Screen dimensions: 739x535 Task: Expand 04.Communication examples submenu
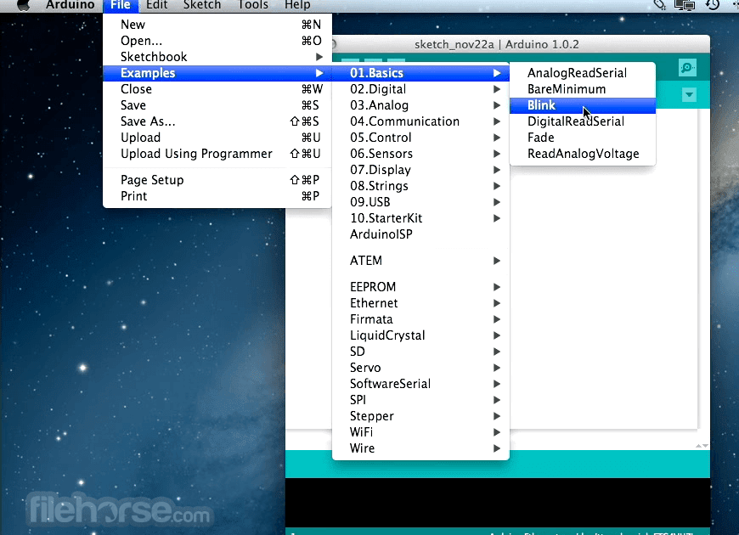point(420,121)
